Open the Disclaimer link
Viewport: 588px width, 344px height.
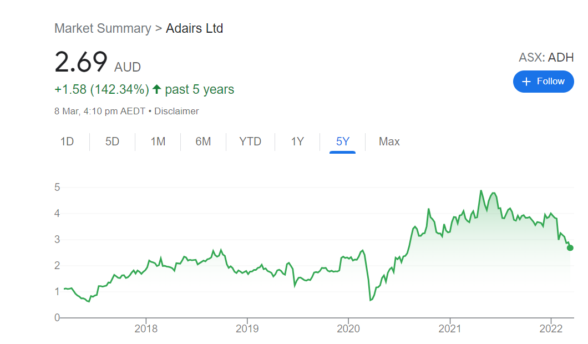tap(176, 111)
